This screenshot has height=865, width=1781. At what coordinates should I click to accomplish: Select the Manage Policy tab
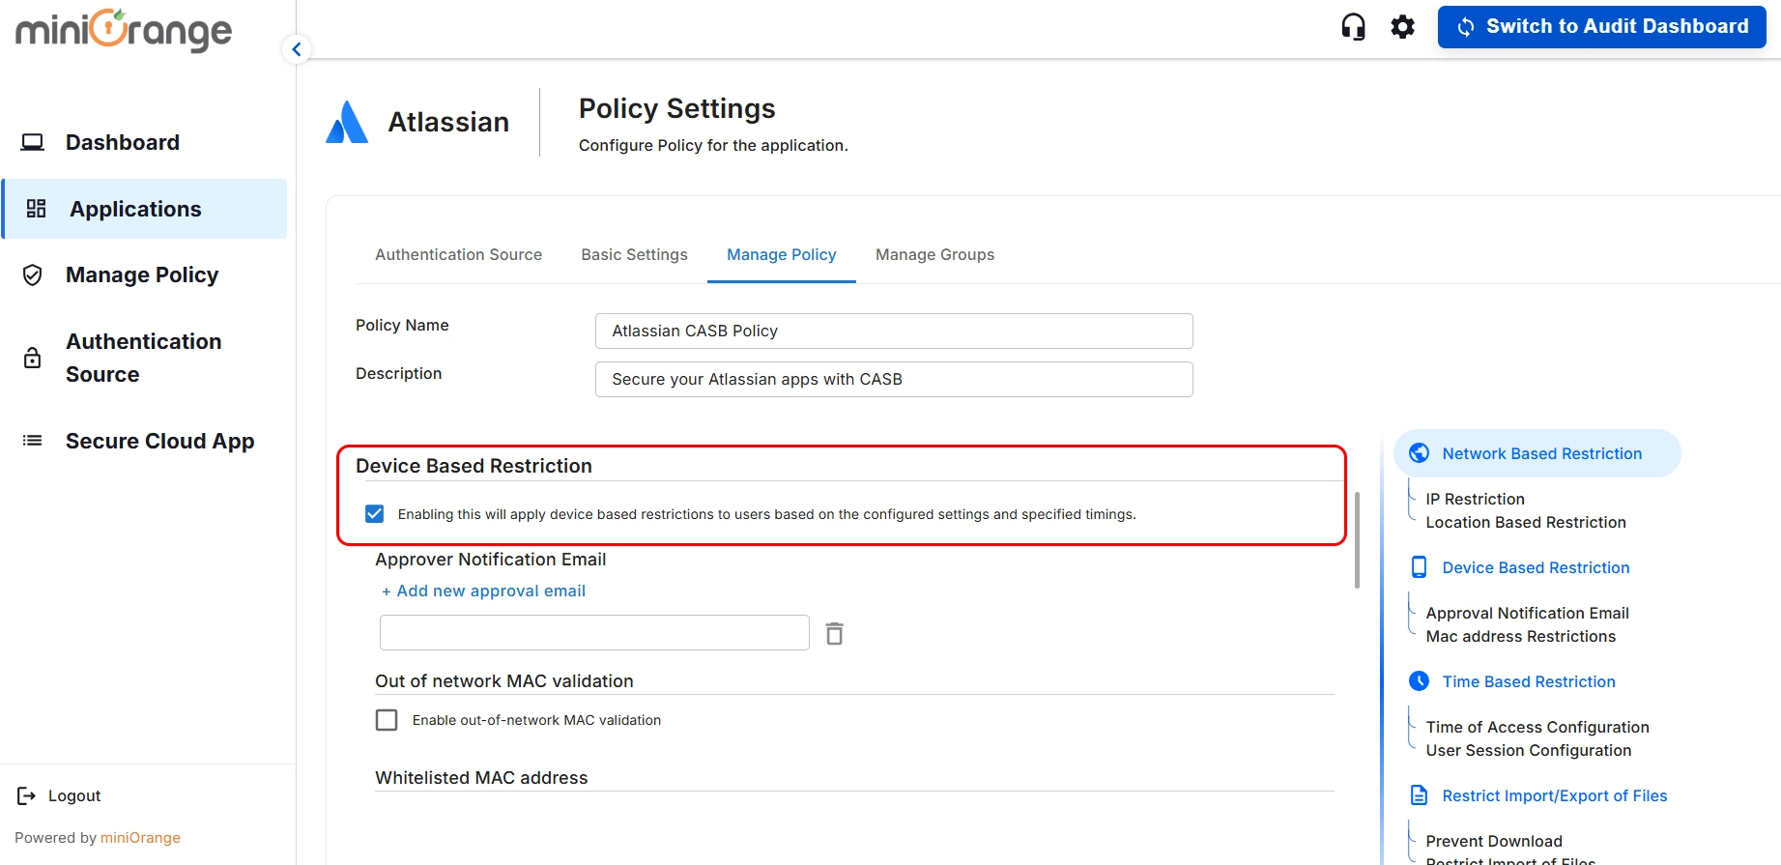(781, 254)
